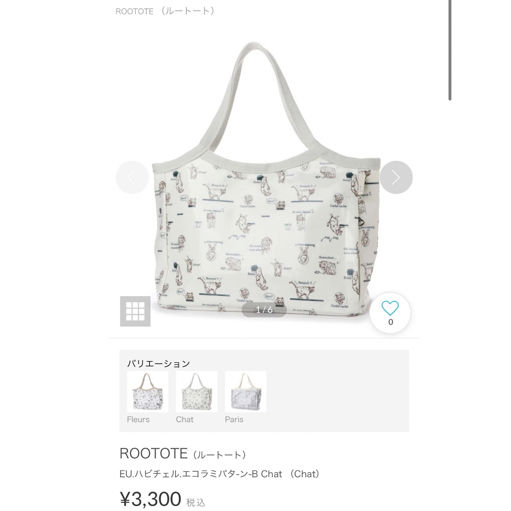Click the product title EU.ハビチェル text
Viewport: 511px width, 511px height.
(220, 474)
